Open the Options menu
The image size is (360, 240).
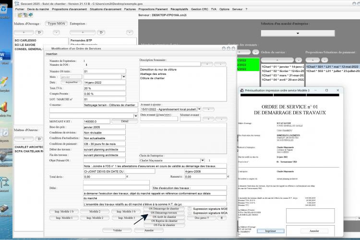224,9
